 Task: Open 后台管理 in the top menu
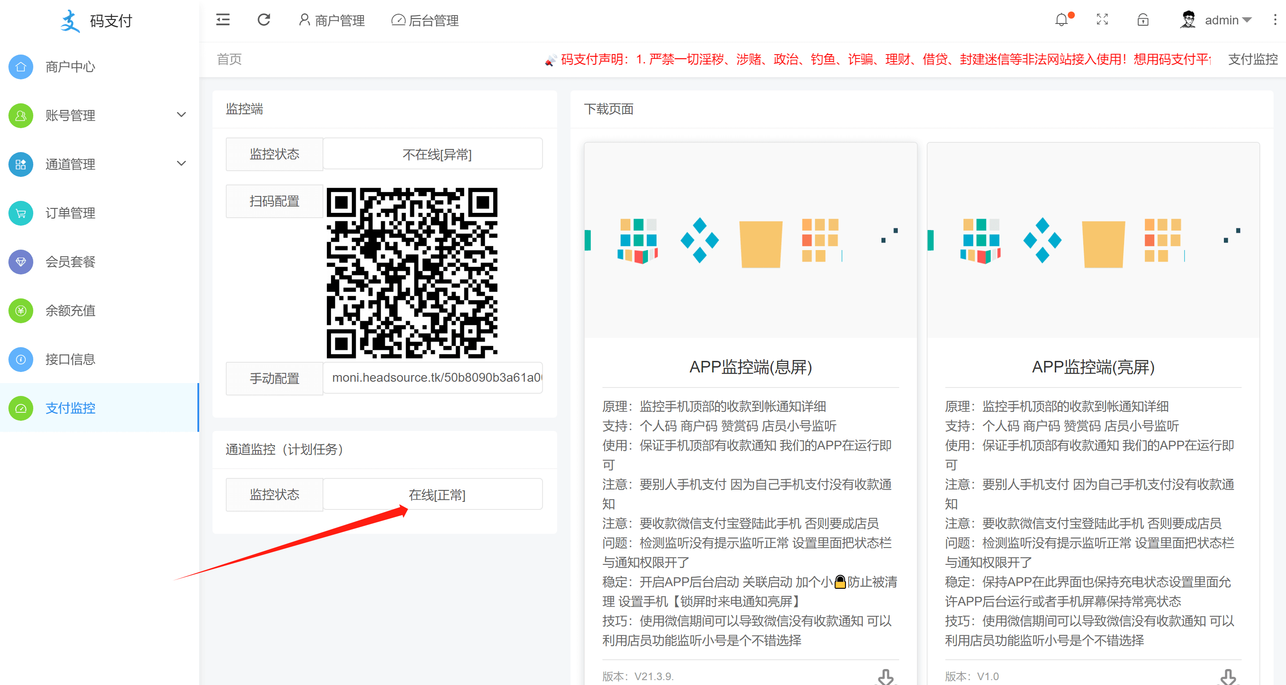click(x=425, y=20)
